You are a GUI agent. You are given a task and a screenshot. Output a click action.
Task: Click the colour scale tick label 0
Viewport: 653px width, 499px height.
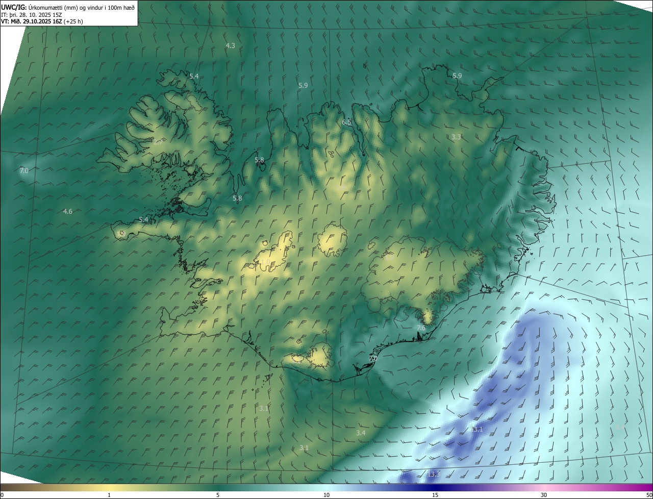click(x=2, y=495)
